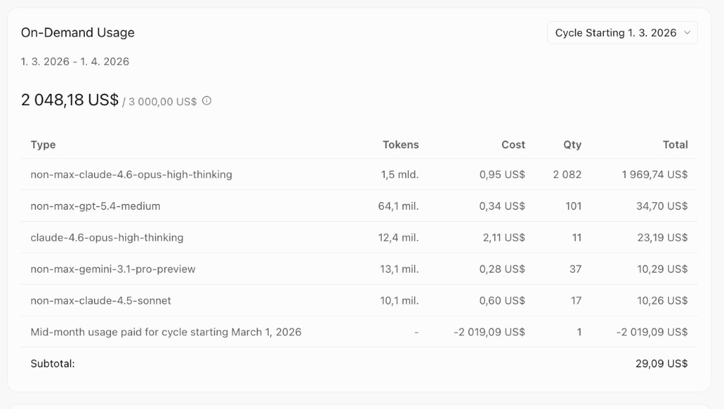724x409 pixels.
Task: Click the 1,5 mld. tokens value
Action: [x=399, y=174]
